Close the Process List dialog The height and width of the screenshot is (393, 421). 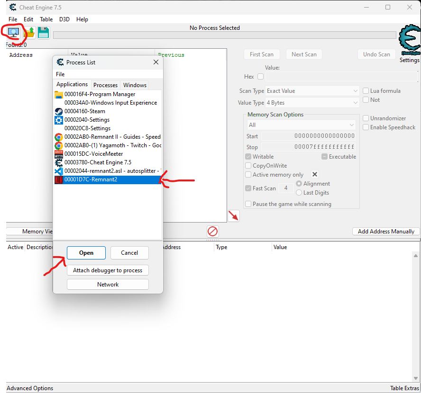pos(156,62)
